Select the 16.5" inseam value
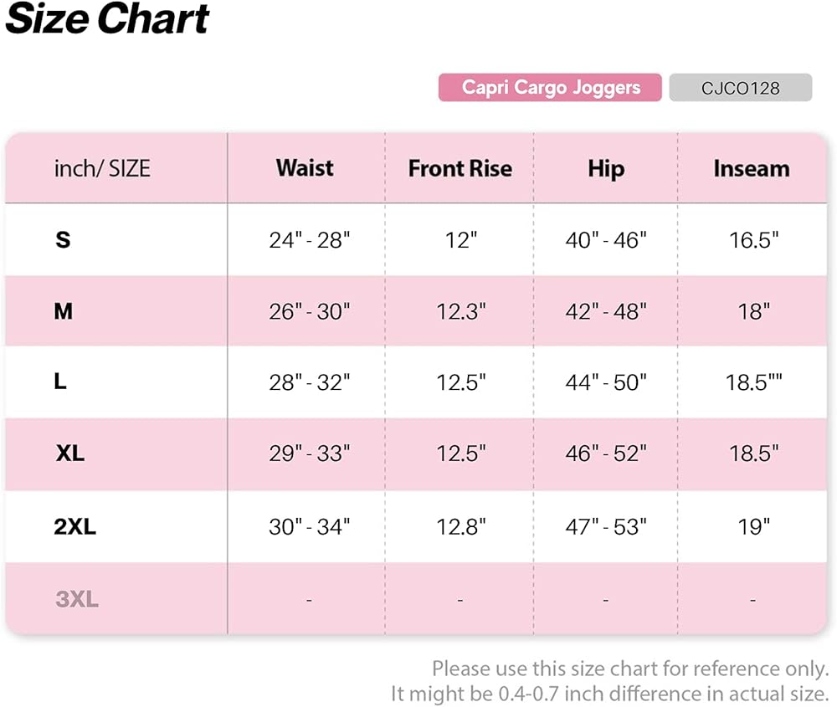 pyautogui.click(x=753, y=240)
